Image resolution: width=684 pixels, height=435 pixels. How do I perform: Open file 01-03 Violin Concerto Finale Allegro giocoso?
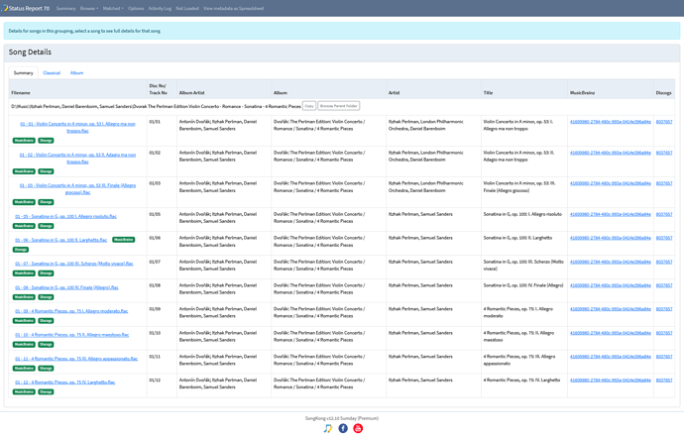77,188
